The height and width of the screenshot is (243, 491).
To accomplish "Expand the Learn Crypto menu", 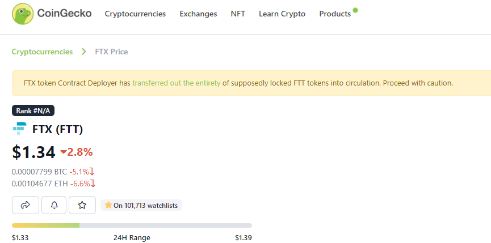I will tap(282, 14).
